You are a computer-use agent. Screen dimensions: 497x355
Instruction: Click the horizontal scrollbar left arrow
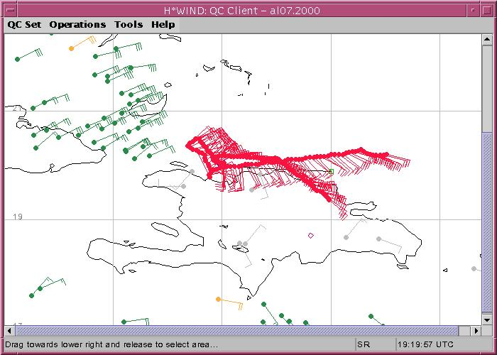[x=10, y=331]
